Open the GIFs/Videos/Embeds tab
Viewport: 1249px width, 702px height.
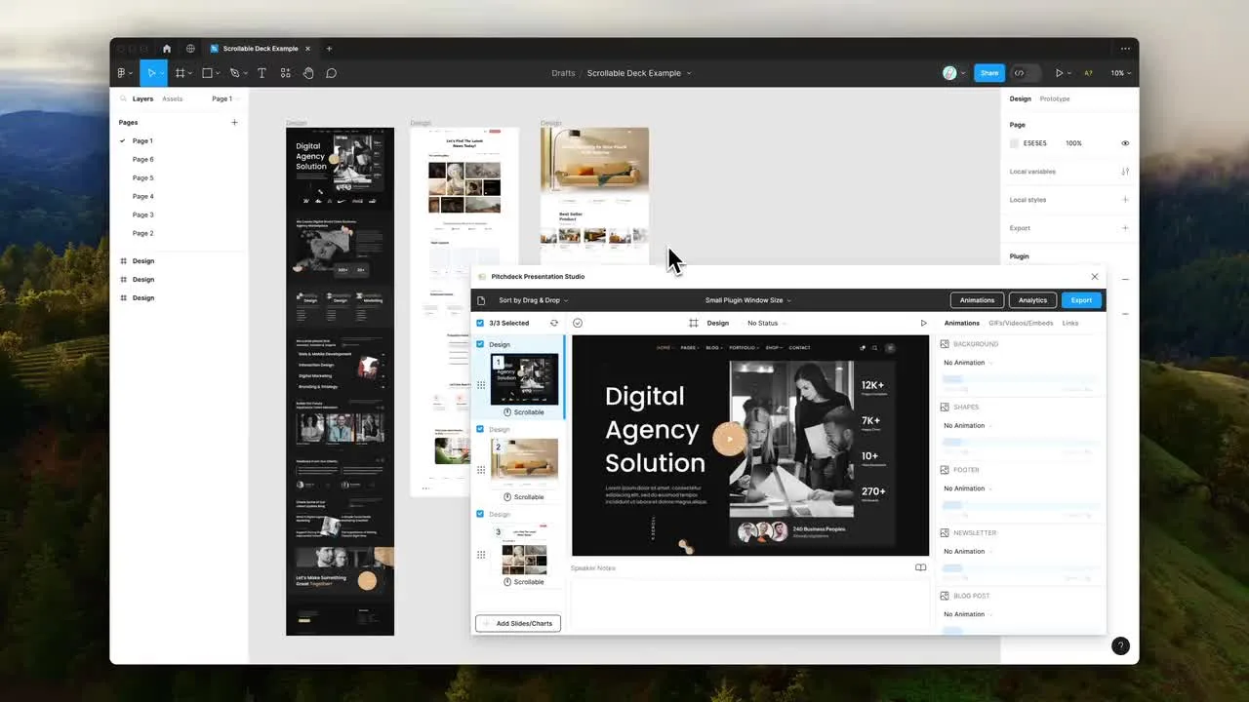coord(1021,323)
